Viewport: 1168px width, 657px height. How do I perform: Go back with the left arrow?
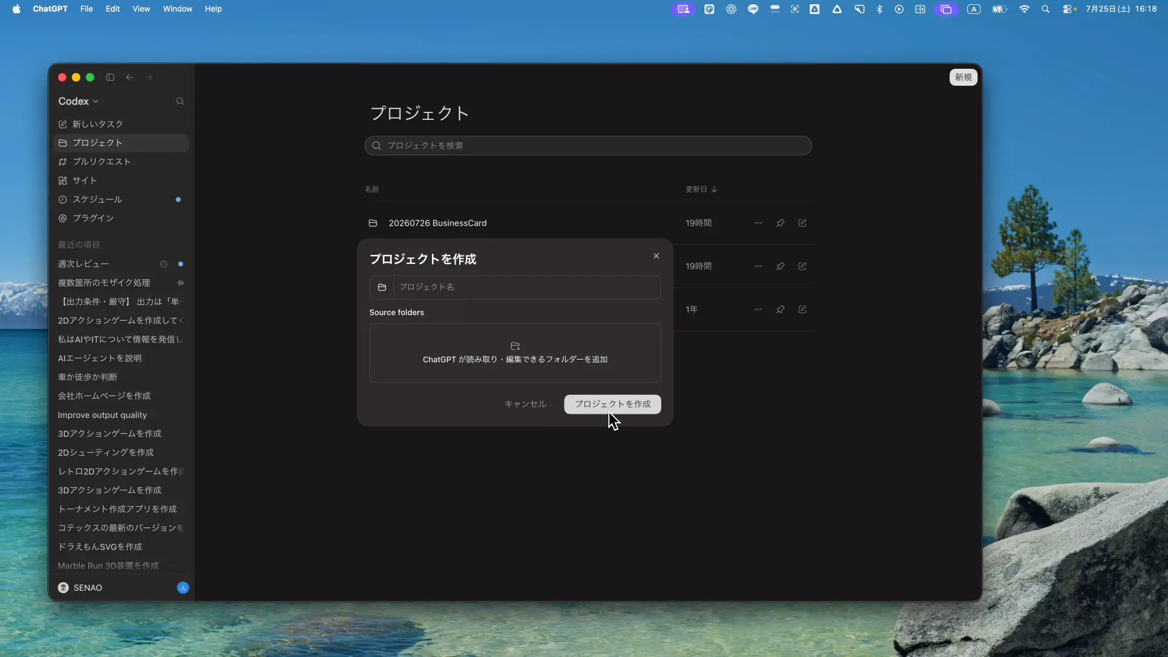click(x=130, y=77)
